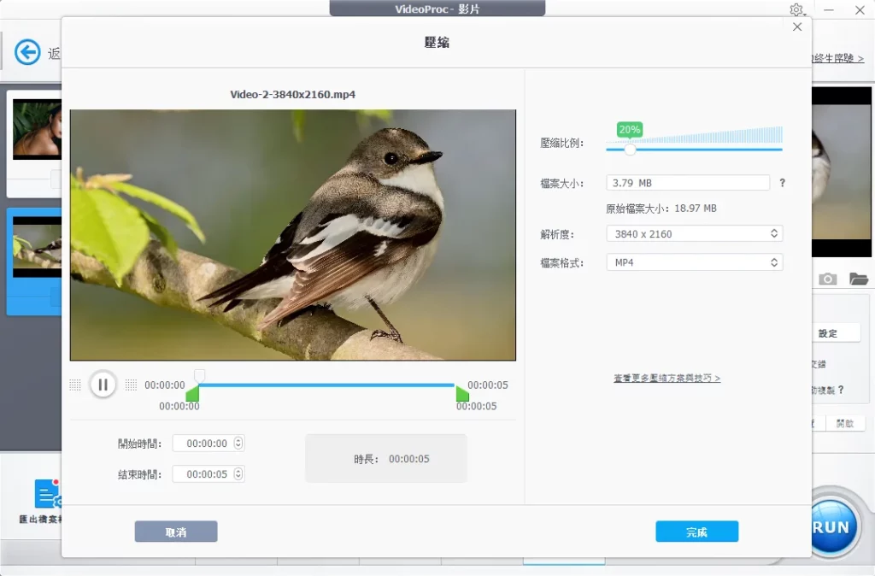Pause the video preview playback

[x=103, y=385]
